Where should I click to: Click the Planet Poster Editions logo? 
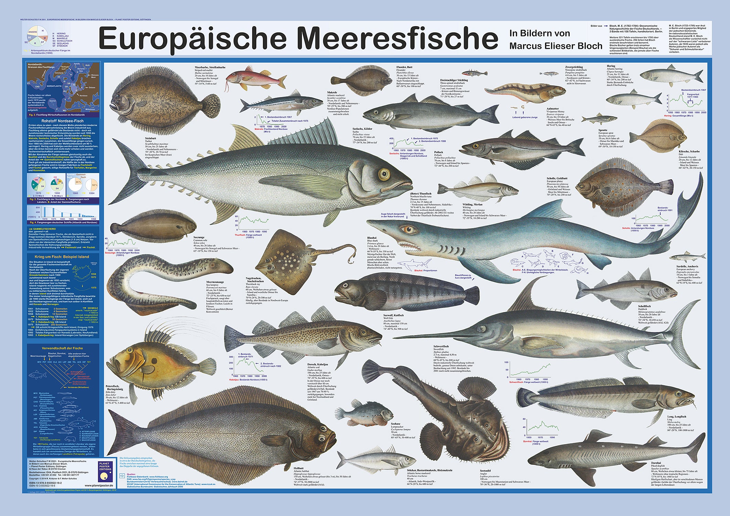point(105,471)
